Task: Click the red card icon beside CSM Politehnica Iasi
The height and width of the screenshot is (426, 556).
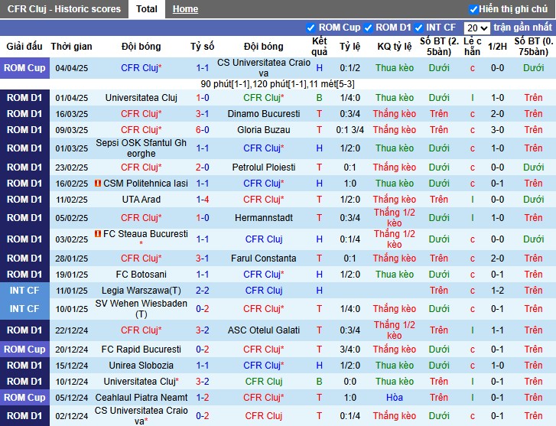Action: (x=98, y=183)
